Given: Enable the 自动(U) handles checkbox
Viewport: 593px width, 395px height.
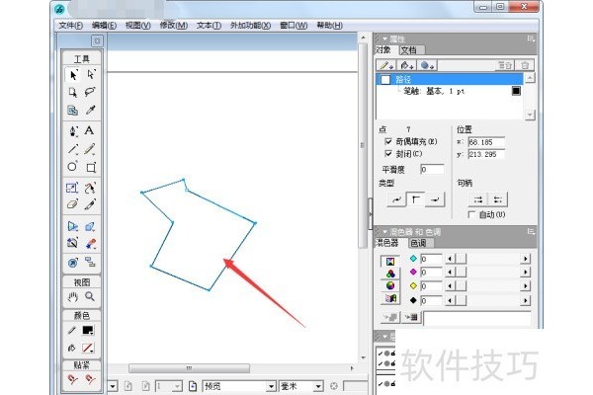Looking at the screenshot, I should [471, 214].
